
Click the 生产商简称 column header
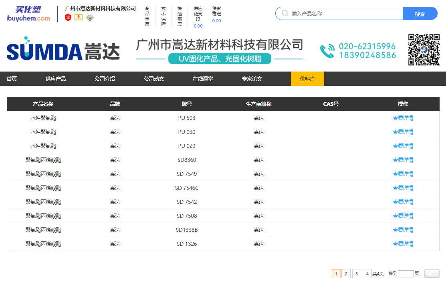tap(259, 104)
